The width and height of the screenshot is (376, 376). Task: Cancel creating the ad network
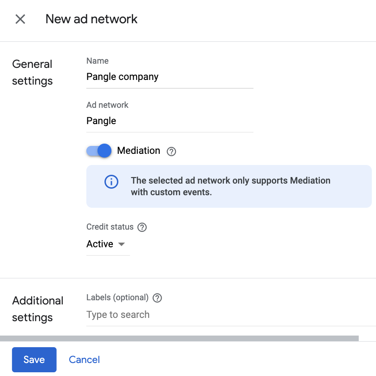(x=84, y=359)
